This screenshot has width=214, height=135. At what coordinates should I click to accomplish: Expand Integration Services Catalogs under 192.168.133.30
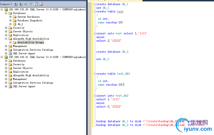click(6, 50)
